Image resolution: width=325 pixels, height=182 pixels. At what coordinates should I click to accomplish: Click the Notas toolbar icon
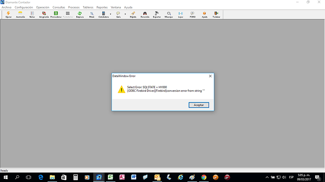(x=32, y=15)
